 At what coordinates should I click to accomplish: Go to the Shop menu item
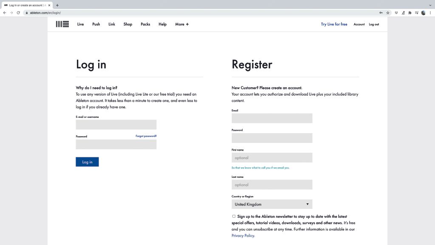click(x=128, y=24)
